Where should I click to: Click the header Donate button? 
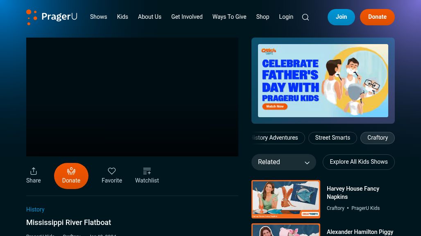377,17
